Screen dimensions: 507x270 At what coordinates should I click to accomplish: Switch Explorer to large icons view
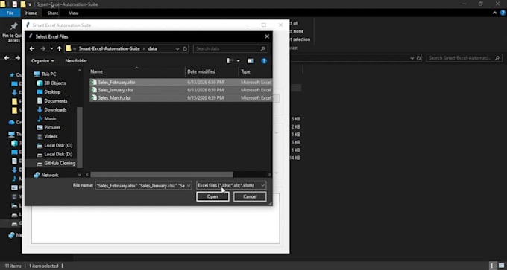point(500,266)
